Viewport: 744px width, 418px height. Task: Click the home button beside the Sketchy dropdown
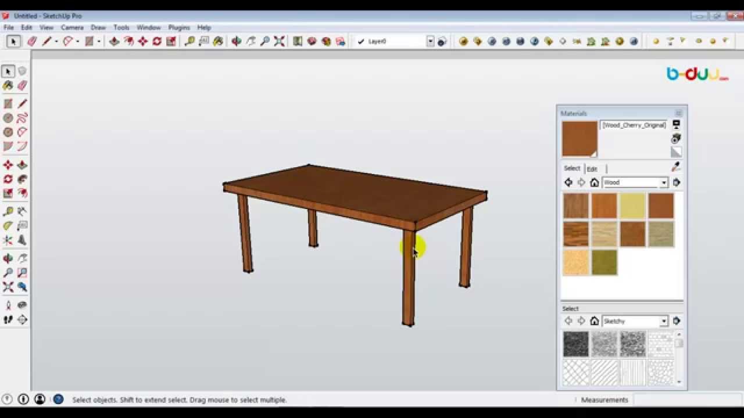[x=594, y=321]
